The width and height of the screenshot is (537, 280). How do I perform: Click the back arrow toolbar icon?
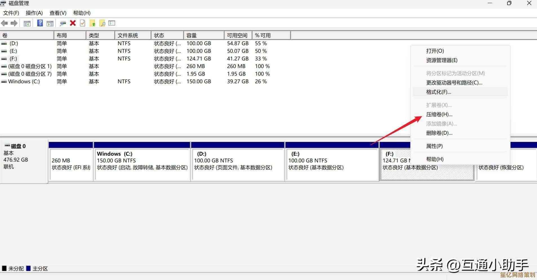pos(5,23)
